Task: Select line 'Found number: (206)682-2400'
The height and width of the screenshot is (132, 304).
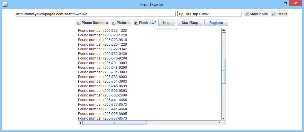Action: point(103,95)
